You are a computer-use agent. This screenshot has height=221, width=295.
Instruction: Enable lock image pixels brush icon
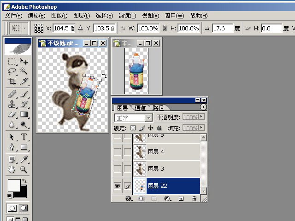click(x=142, y=128)
